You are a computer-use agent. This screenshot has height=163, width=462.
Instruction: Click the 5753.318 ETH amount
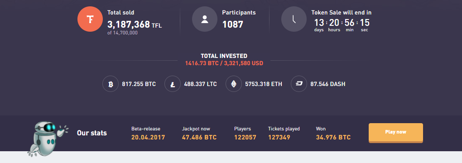264,84
